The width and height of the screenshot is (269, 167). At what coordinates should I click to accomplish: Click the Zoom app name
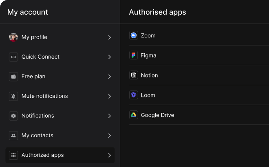tap(148, 36)
